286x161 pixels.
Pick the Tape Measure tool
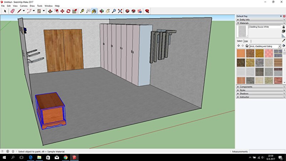coord(82,11)
